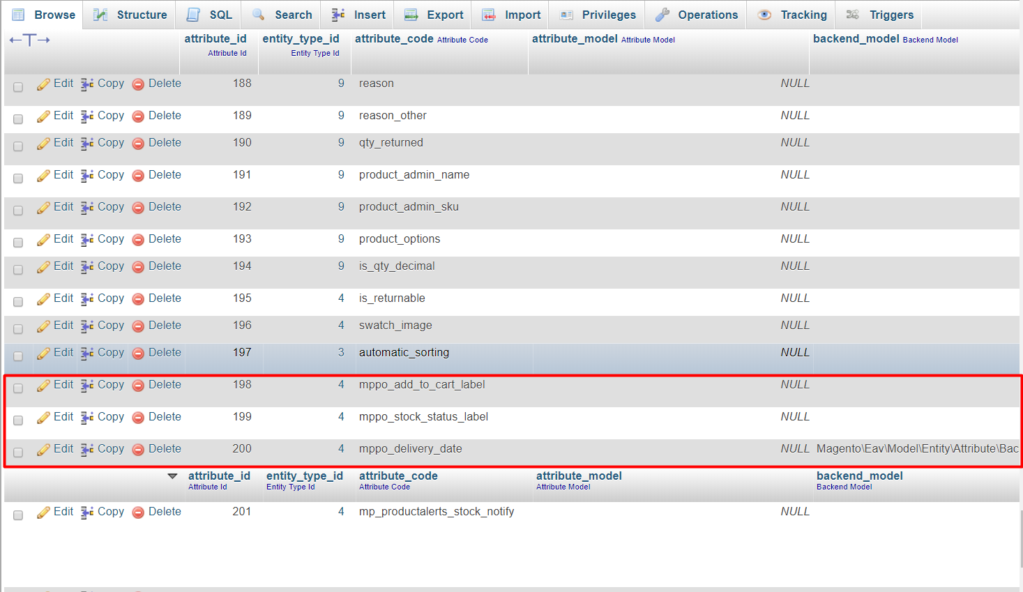
Task: Click the red Delete icon for row 192
Action: [x=138, y=208]
